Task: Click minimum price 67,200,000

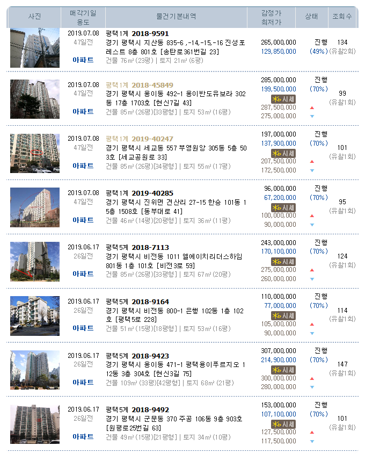Action: pyautogui.click(x=280, y=198)
